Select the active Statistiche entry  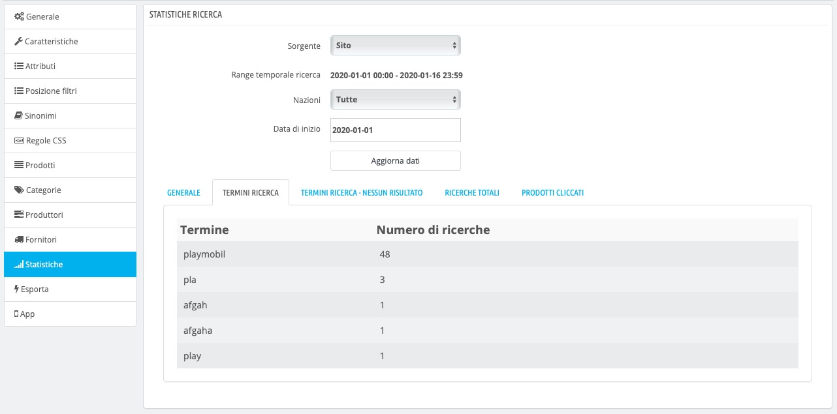point(71,264)
